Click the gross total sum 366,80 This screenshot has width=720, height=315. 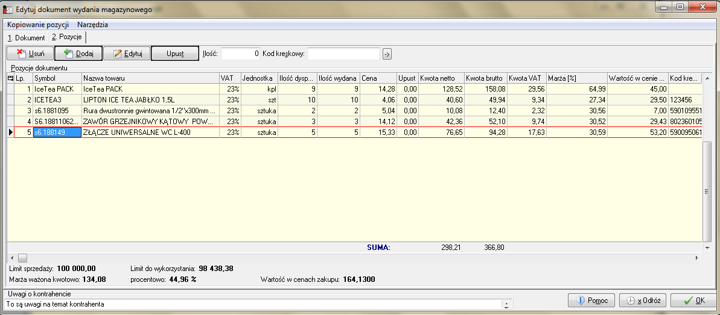point(494,248)
